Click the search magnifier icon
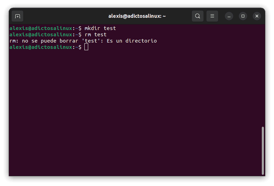274x186 pixels. click(198, 16)
